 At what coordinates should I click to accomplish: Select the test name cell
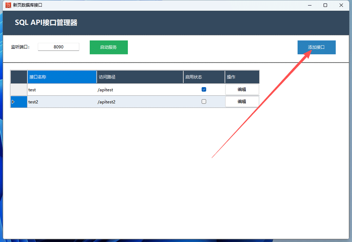click(62, 90)
